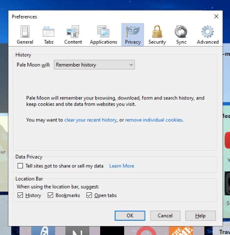Image resolution: width=230 pixels, height=235 pixels.
Task: Expand the Remember history dropdown
Action: point(94,65)
